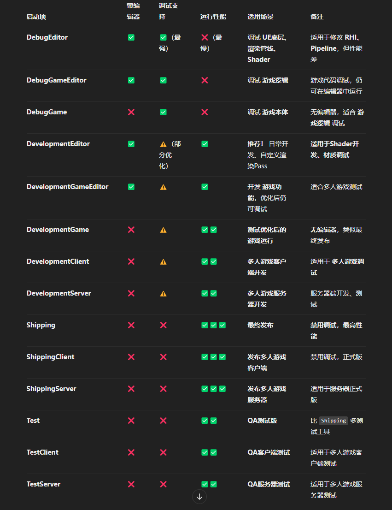This screenshot has height=510, width=392.
Task: Click the TestClient row name
Action: [42, 452]
